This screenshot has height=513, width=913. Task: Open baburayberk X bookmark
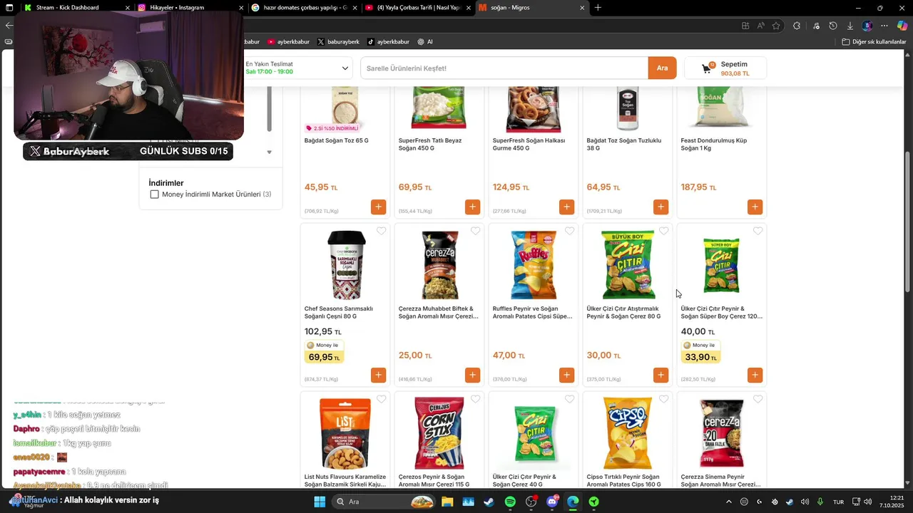click(338, 42)
